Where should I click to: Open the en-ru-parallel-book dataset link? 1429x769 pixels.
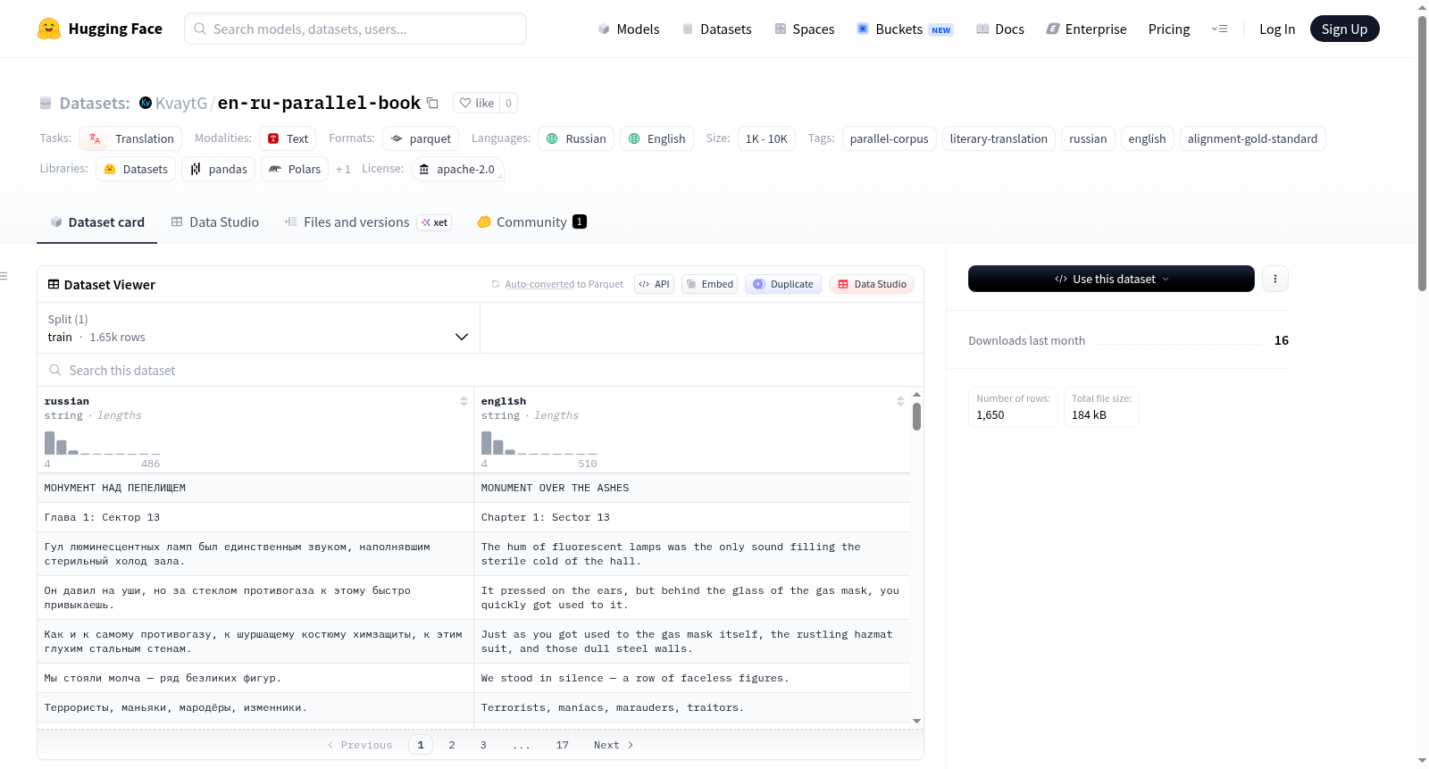pos(319,103)
